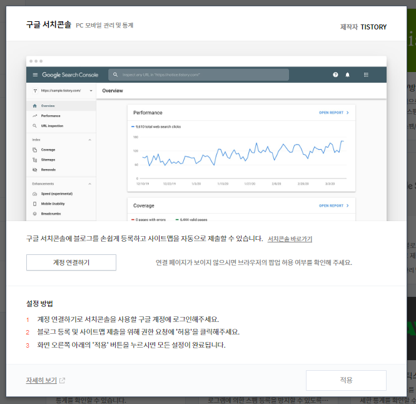Click the 6,444 valid pages legend
The height and width of the screenshot is (404, 416).
pyautogui.click(x=191, y=219)
